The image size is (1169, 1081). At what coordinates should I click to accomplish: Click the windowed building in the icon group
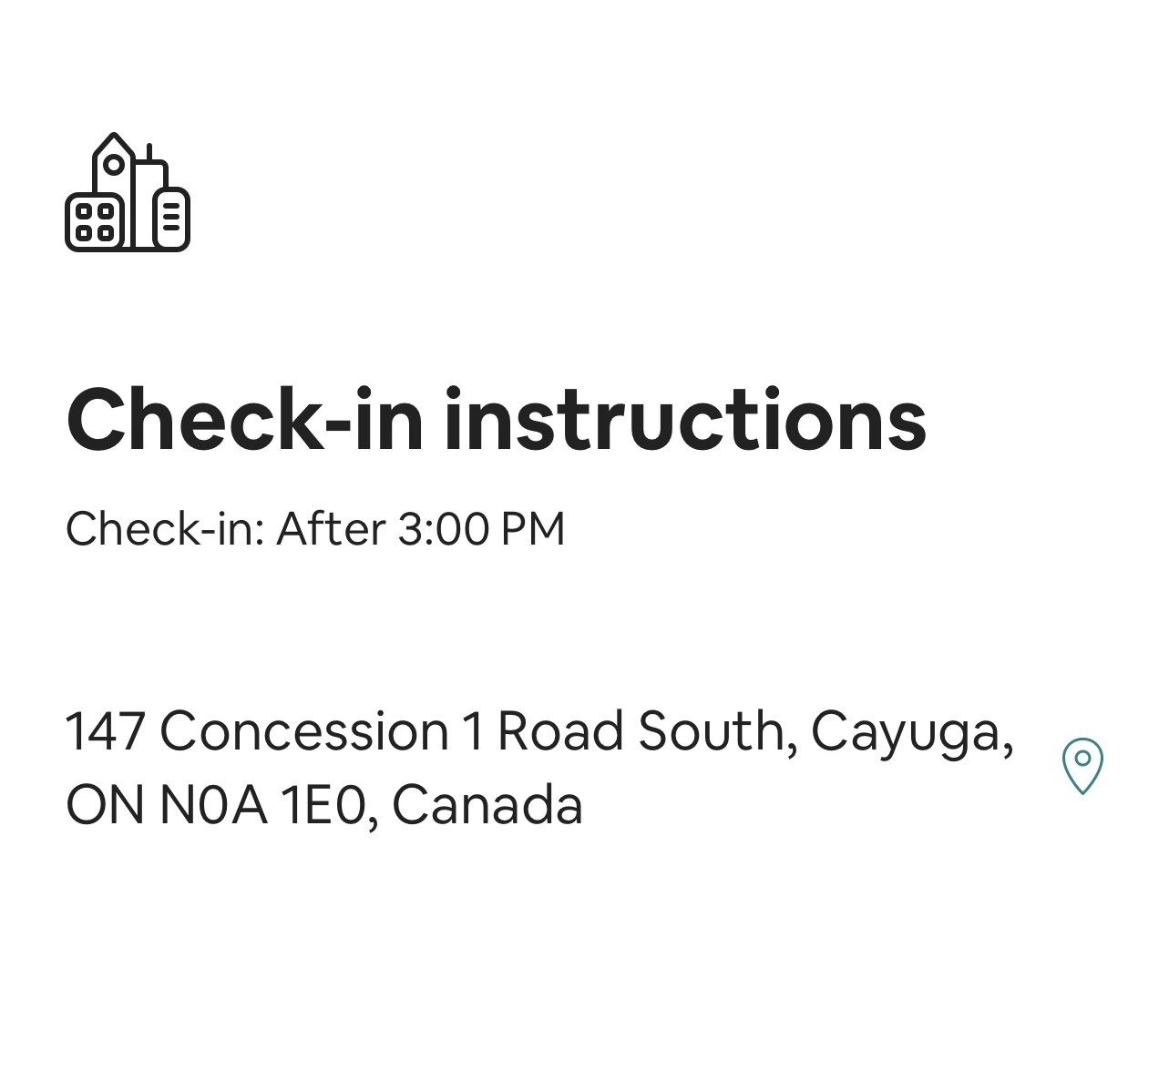[x=96, y=221]
